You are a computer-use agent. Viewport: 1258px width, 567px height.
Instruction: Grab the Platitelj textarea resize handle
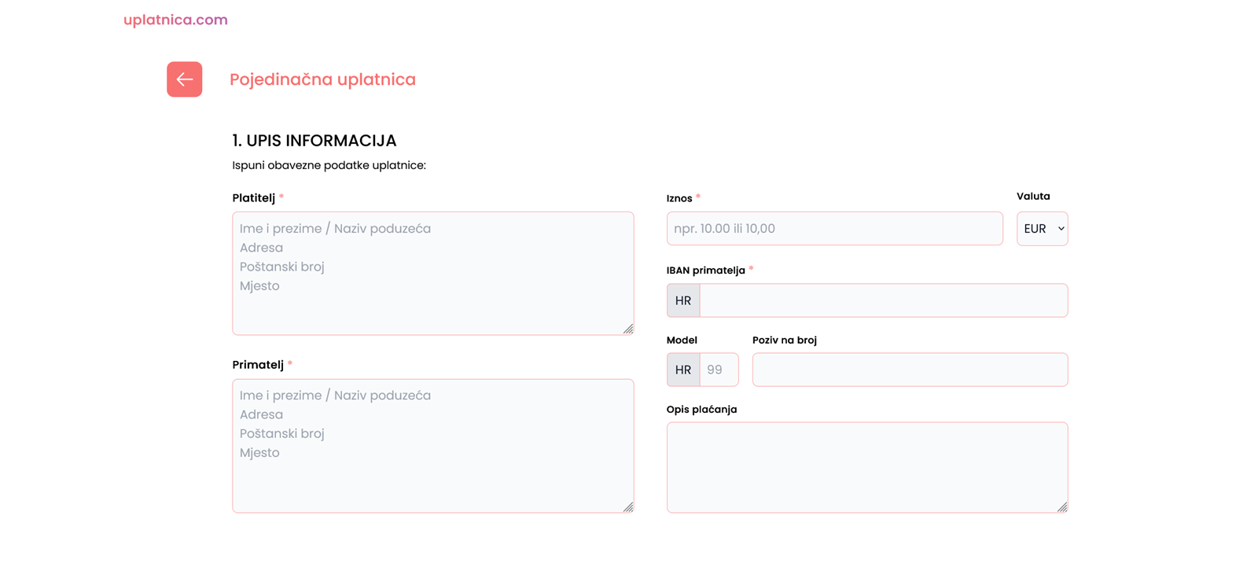pos(628,329)
